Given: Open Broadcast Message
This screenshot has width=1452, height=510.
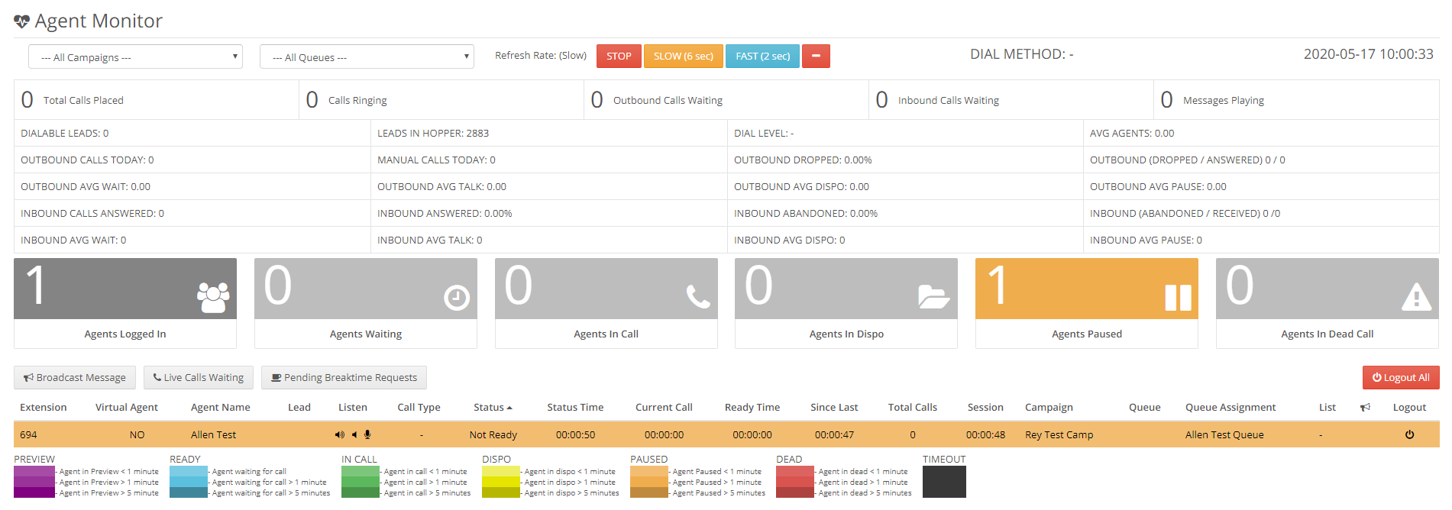Looking at the screenshot, I should point(75,377).
